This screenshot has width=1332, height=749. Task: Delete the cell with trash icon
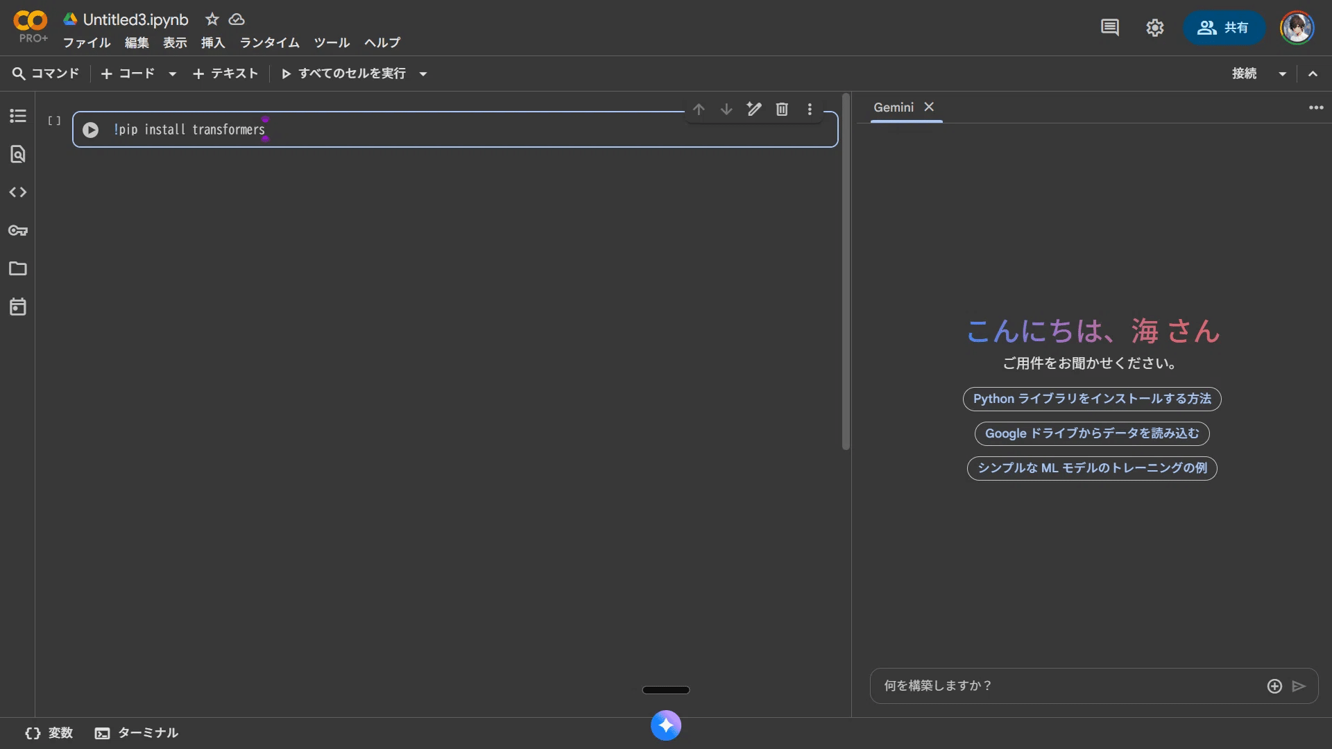coord(782,109)
